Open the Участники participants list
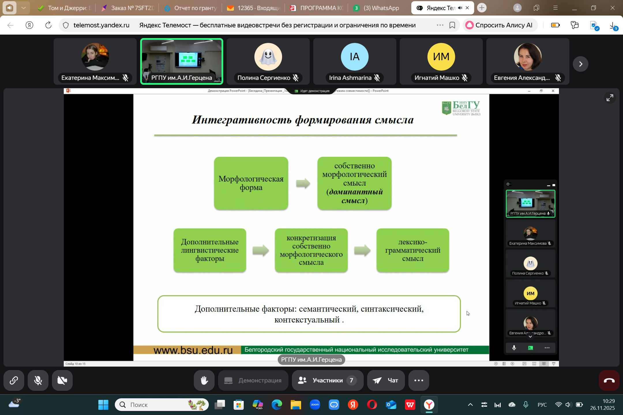Screen dimensions: 623x415 tap(327, 380)
